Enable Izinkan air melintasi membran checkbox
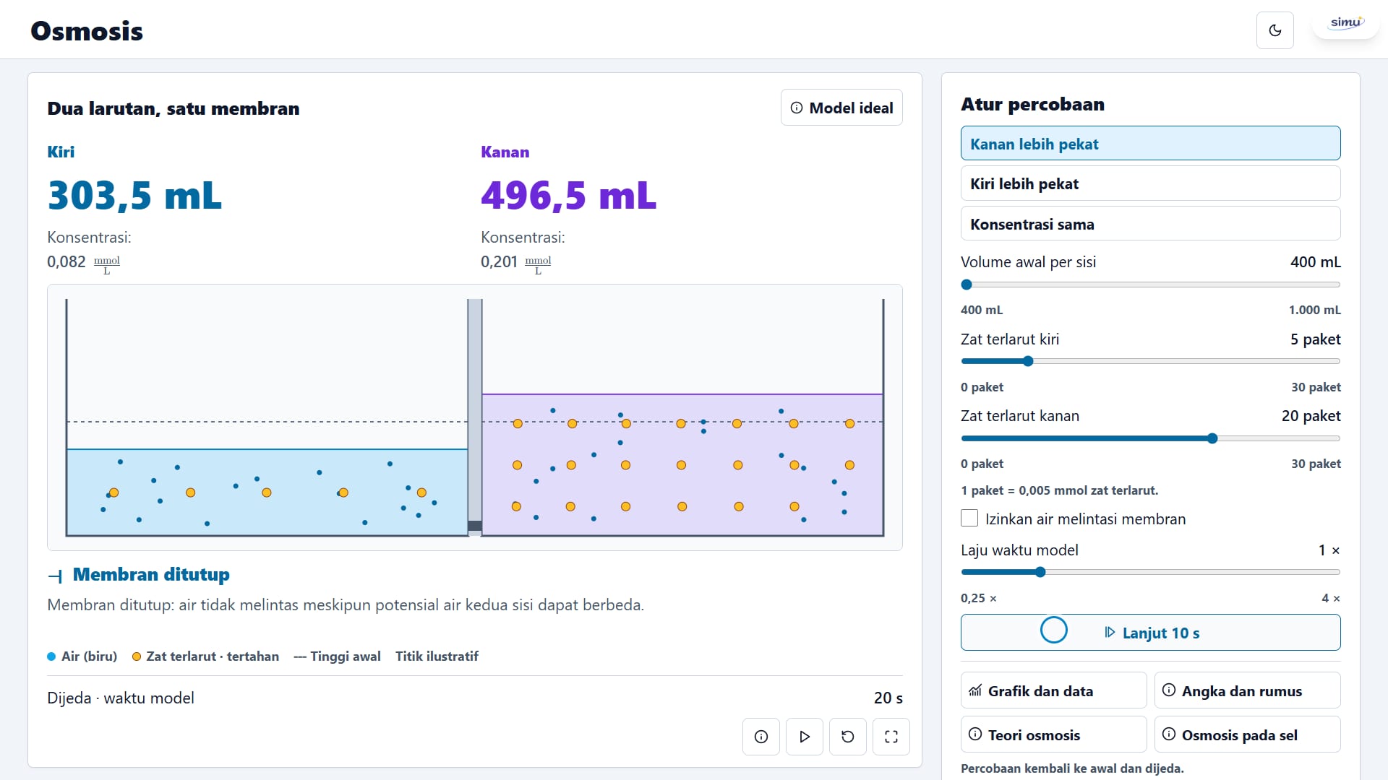Screen dimensions: 1388x780 click(x=969, y=519)
